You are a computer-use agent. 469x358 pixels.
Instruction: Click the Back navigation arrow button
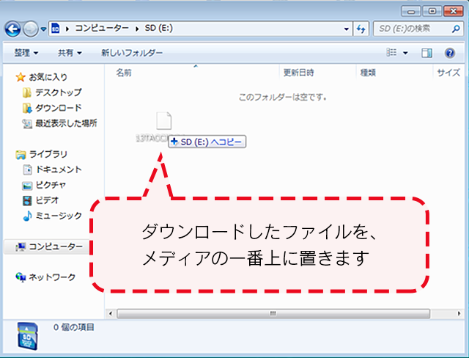(12, 29)
